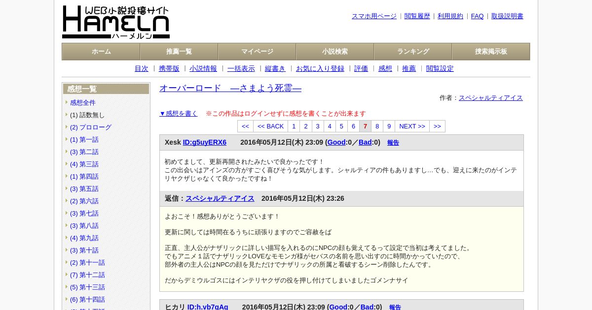Open 閲覧履歴 in the header

417,16
